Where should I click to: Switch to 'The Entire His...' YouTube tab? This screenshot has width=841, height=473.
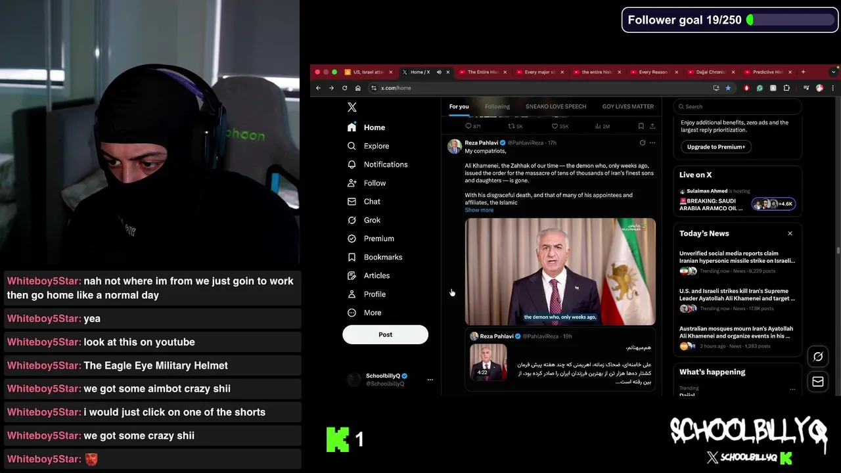click(483, 72)
